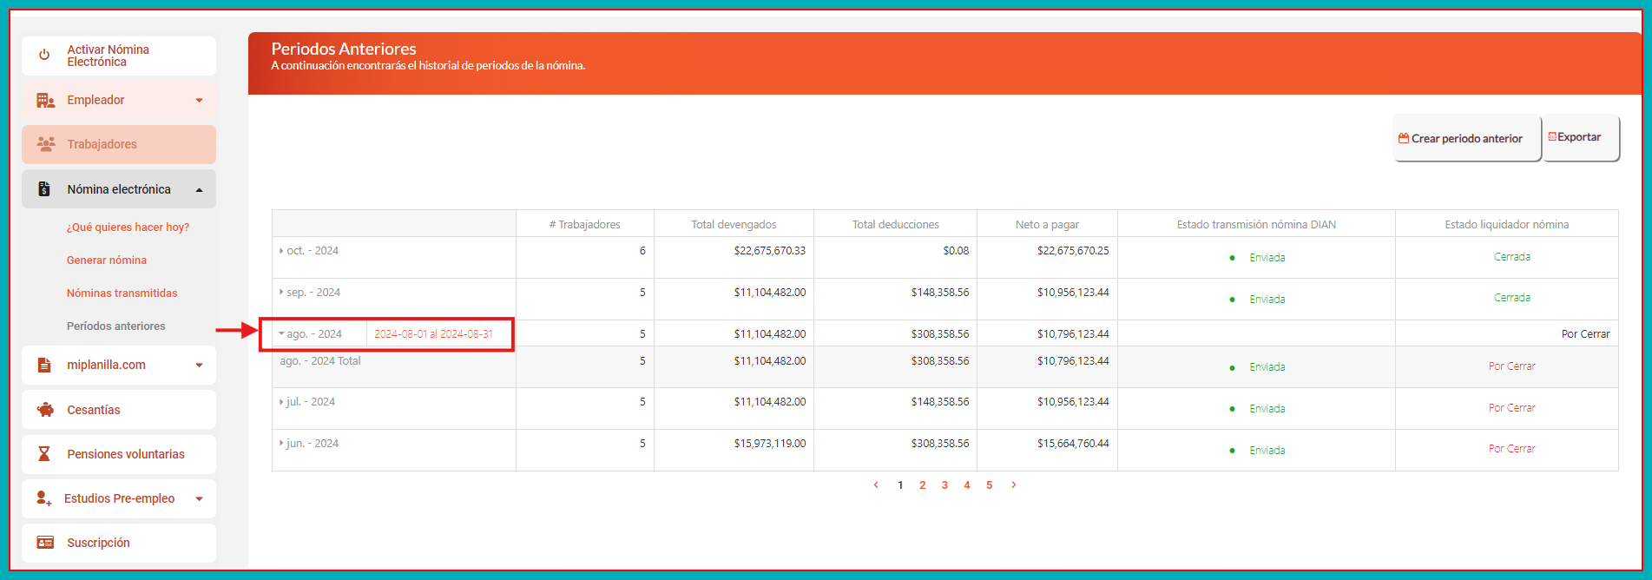
Task: Open the Suscripción menu item
Action: pyautogui.click(x=119, y=543)
